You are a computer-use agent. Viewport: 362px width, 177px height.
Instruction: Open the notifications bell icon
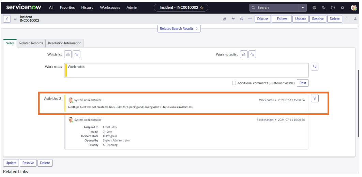click(342, 7)
